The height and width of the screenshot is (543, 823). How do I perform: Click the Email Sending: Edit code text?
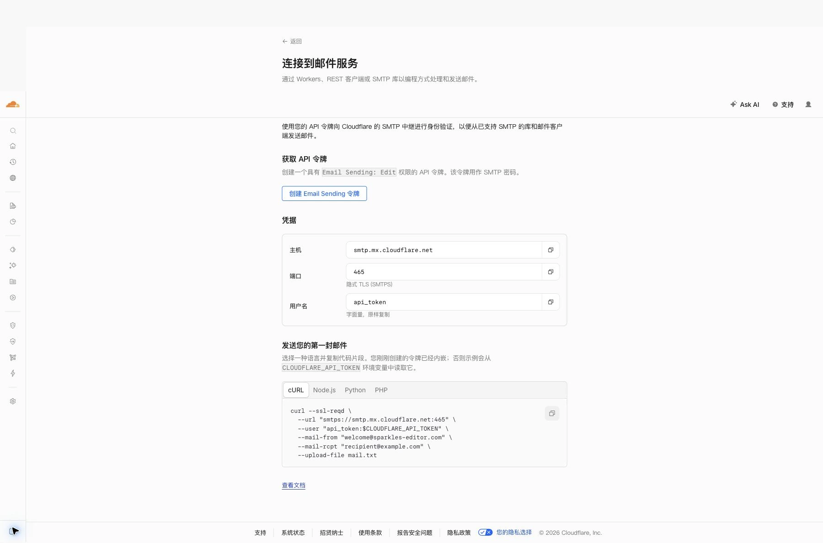[359, 172]
